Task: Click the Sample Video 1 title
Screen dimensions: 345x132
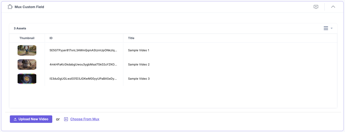Action: tap(139, 50)
